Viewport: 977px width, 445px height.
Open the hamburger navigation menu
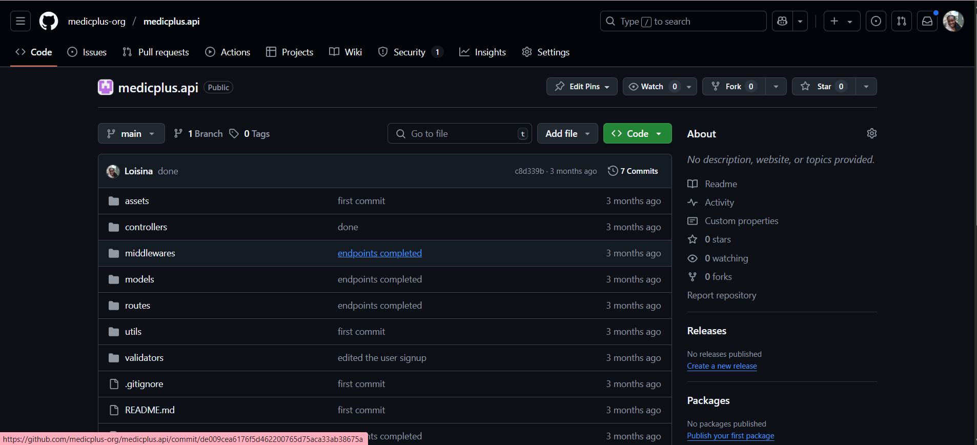(21, 21)
